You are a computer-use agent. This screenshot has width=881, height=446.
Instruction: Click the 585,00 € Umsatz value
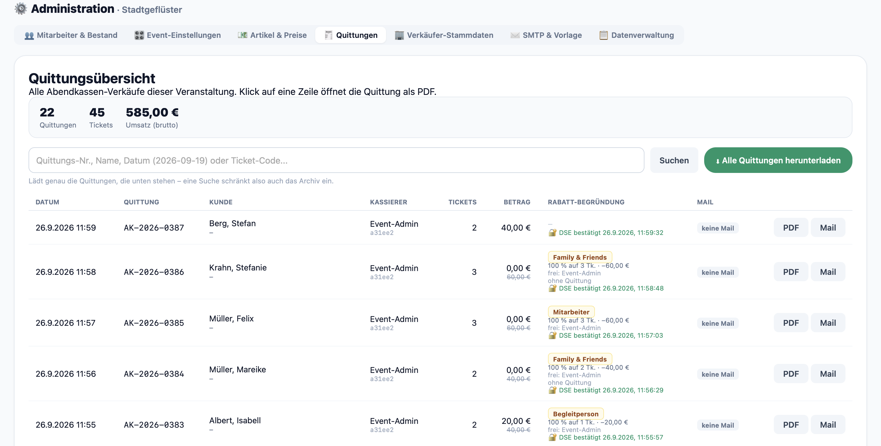[152, 112]
